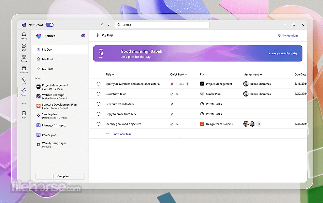Click the Weekly design sync meeting icon
This screenshot has width=323, height=203.
tap(38, 145)
